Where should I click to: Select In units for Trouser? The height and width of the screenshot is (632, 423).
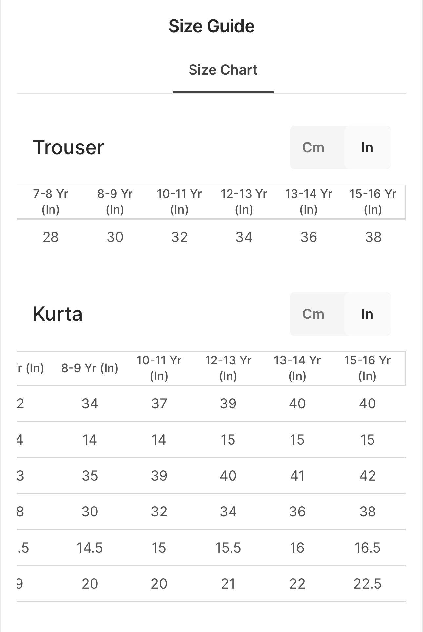[x=367, y=147]
